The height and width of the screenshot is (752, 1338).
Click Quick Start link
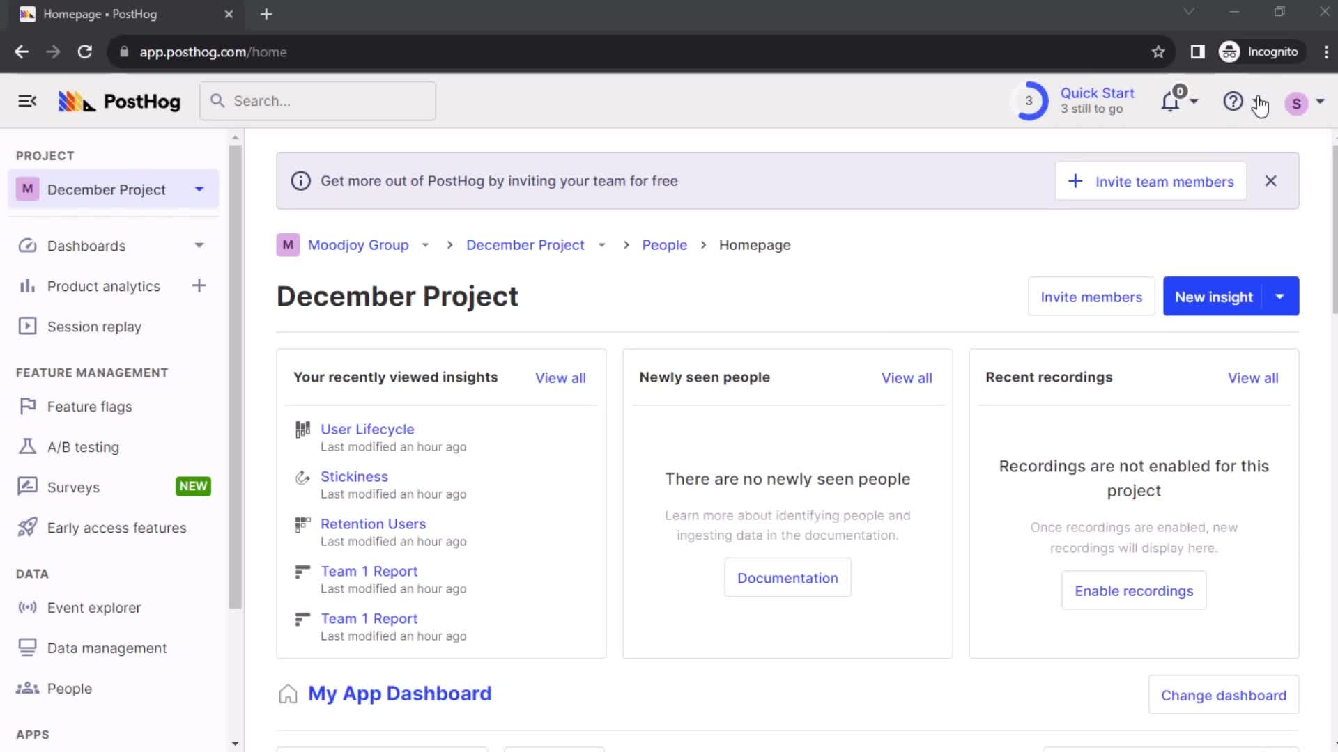click(x=1097, y=93)
